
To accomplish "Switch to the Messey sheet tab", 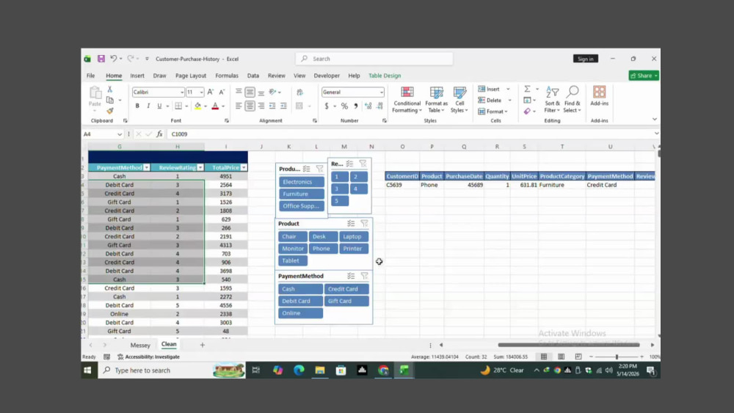I will coord(140,346).
